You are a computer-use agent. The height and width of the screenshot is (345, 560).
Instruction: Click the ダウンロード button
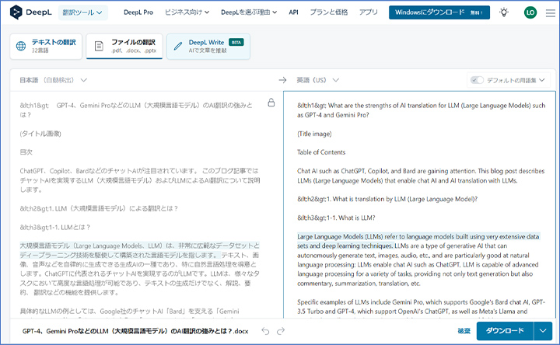[x=505, y=331]
